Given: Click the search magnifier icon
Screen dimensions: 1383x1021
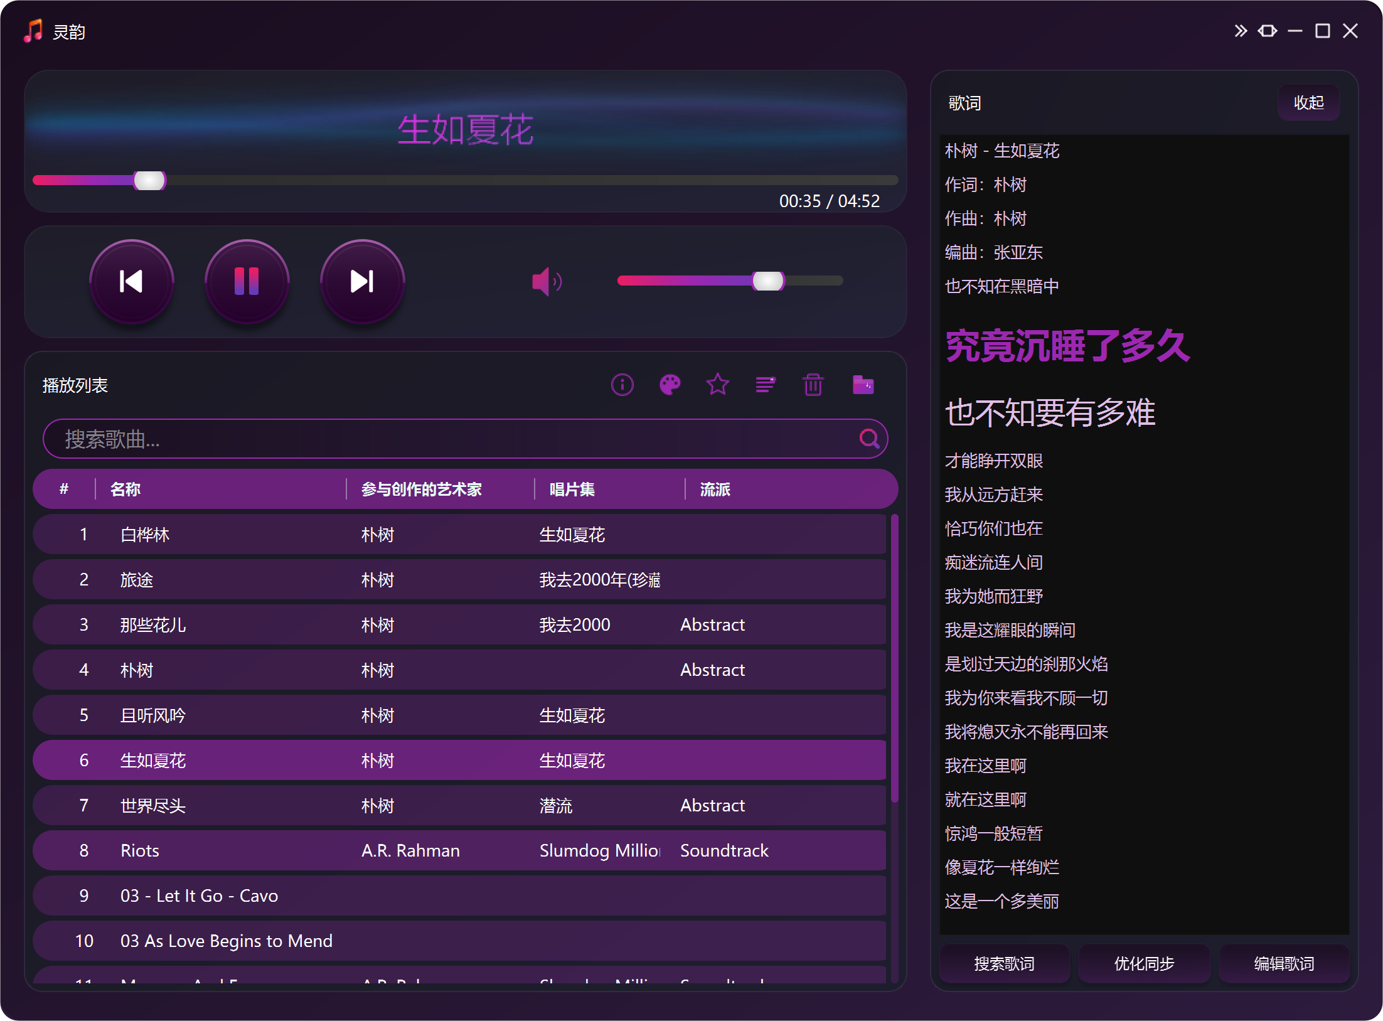Looking at the screenshot, I should (869, 439).
